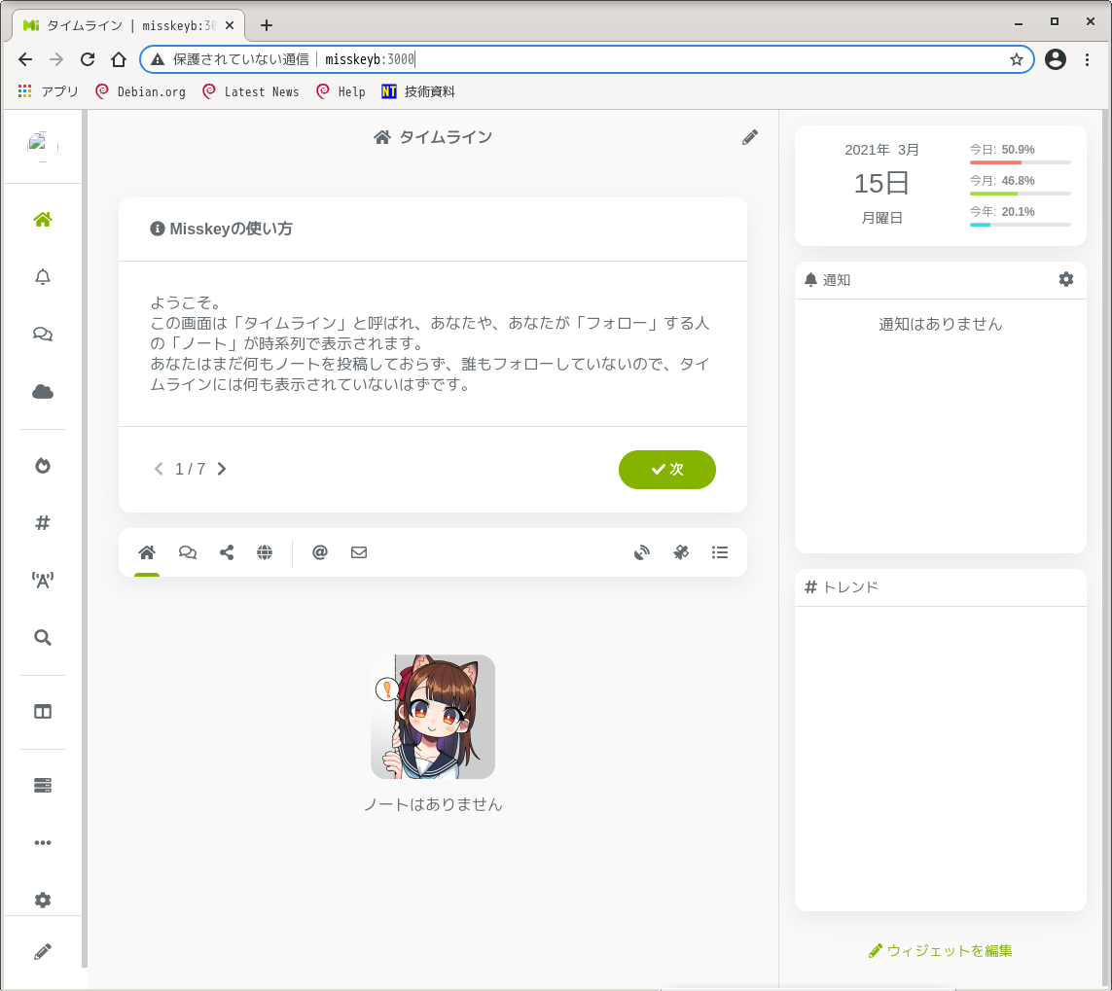Go to next tutorial page chevron
Screen dimensions: 1112x991
[x=221, y=470]
